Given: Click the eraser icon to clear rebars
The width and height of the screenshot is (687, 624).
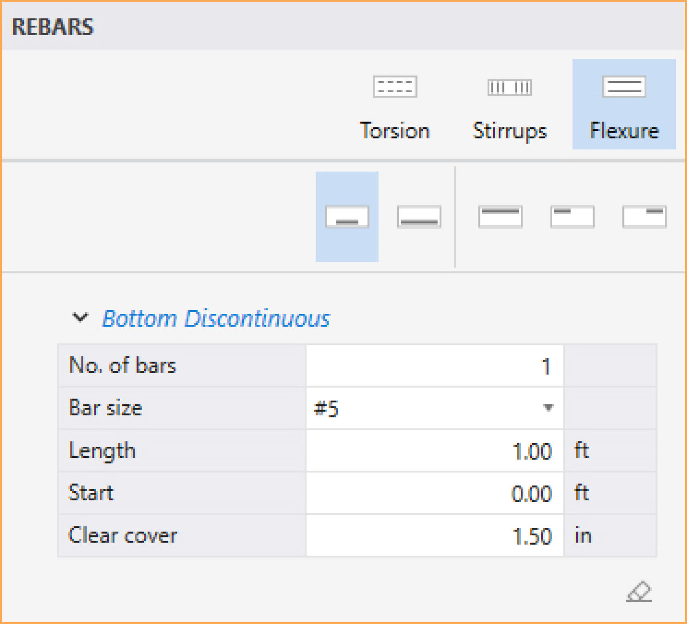Looking at the screenshot, I should coord(639,591).
